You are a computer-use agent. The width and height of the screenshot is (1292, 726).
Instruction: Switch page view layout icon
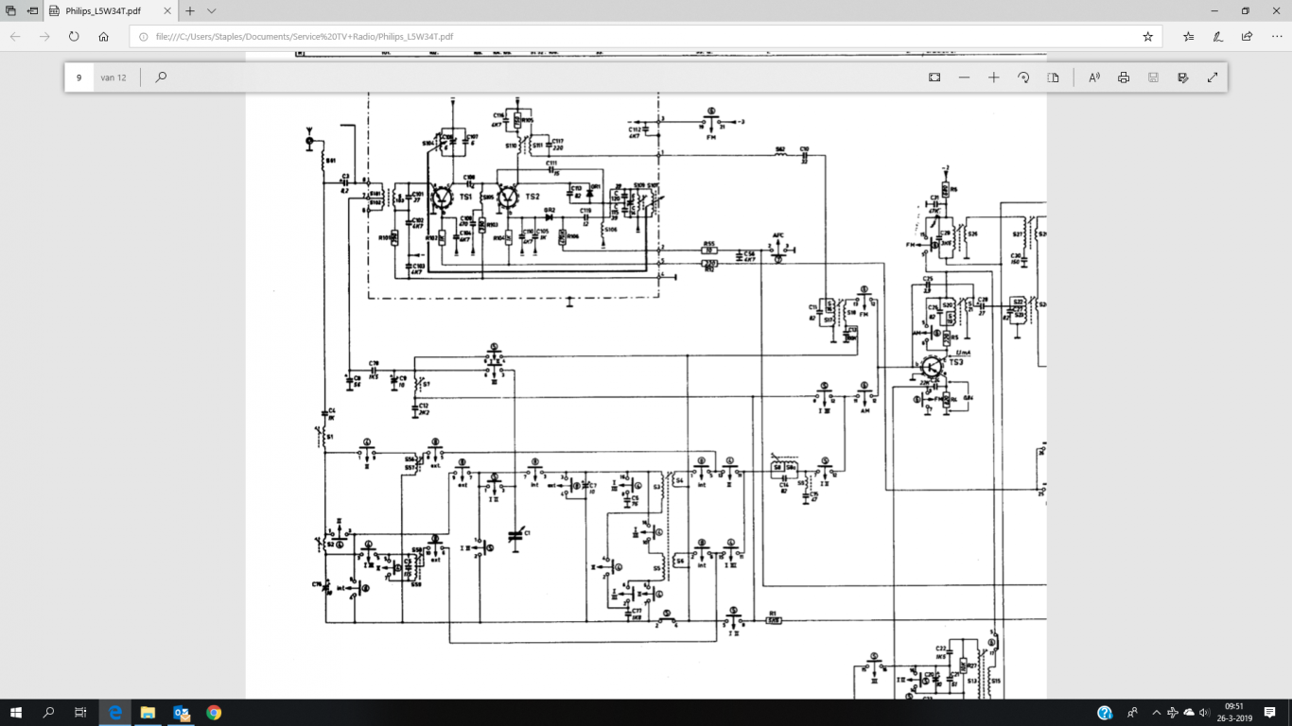[x=1053, y=78]
